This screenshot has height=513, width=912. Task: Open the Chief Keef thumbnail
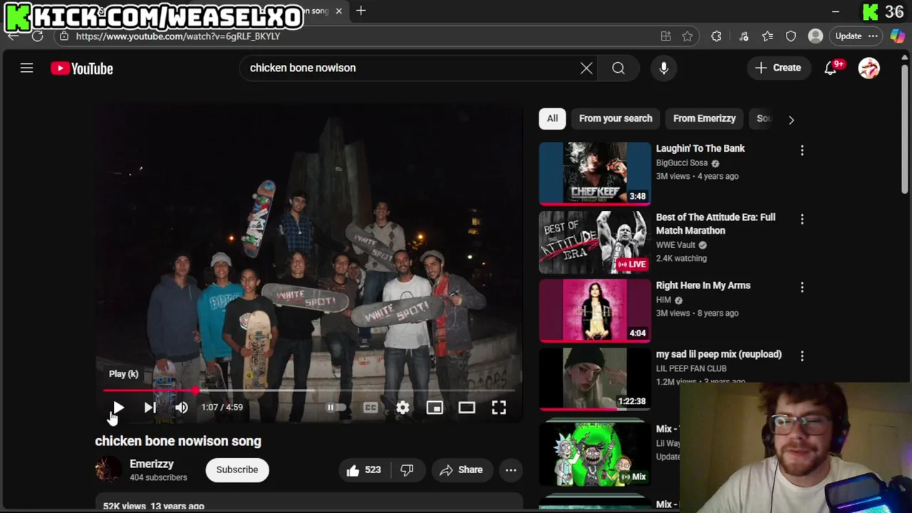point(595,174)
